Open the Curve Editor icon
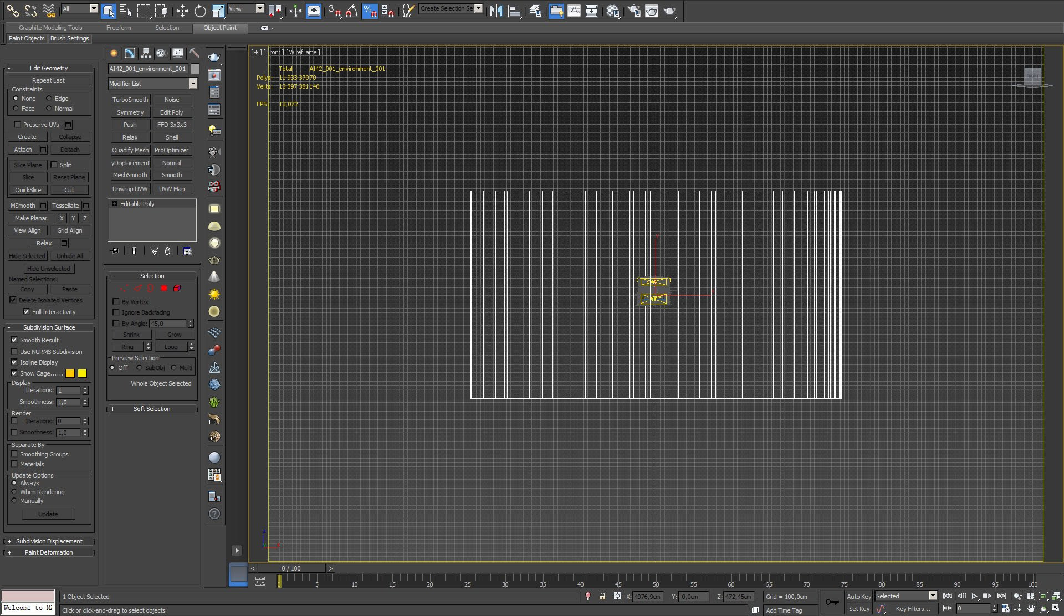Viewport: 1064px width, 616px height. pos(574,10)
